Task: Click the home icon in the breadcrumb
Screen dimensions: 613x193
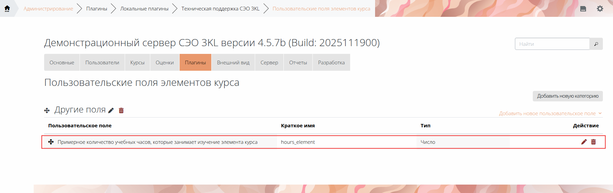Action: point(7,8)
